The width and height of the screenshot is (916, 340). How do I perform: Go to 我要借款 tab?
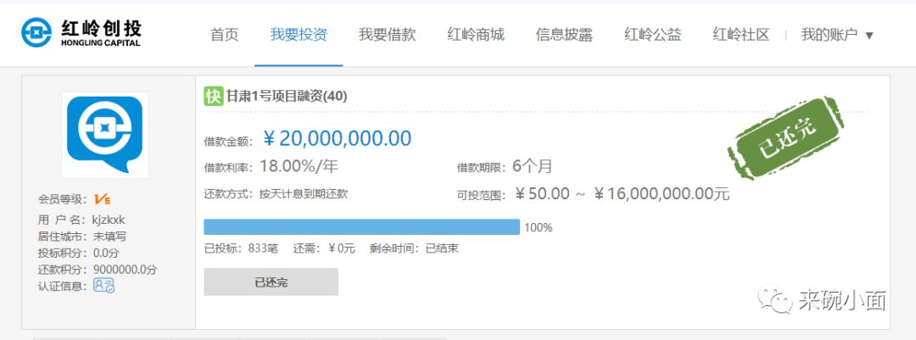coord(388,35)
